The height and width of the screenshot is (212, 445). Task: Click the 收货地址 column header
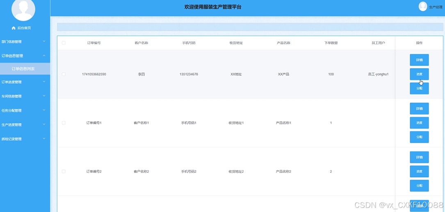[x=236, y=43]
